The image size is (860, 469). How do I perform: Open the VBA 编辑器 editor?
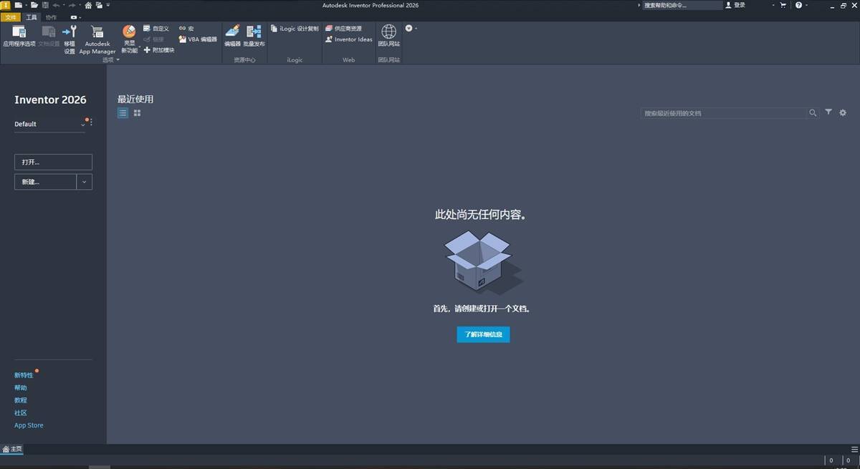pyautogui.click(x=198, y=39)
